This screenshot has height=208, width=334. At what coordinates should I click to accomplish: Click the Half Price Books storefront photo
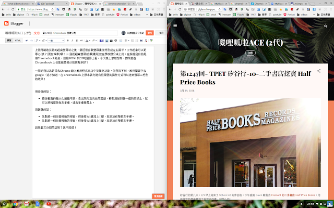click(250, 142)
